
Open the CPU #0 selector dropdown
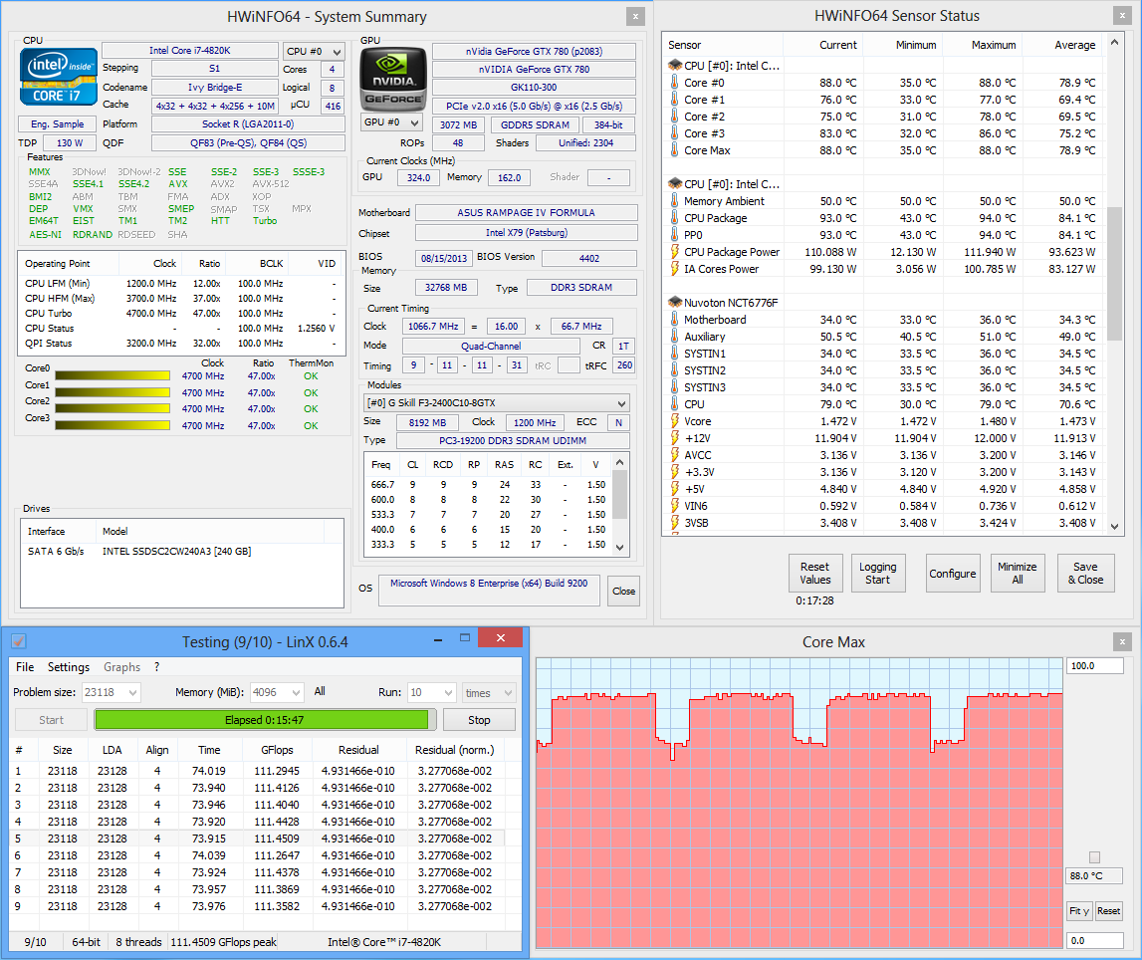314,51
